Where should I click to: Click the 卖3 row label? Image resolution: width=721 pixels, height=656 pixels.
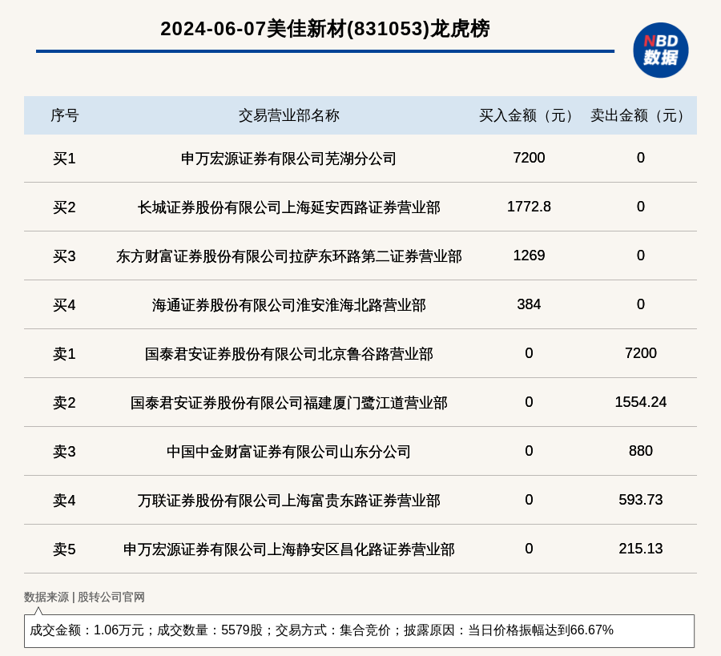(x=64, y=452)
